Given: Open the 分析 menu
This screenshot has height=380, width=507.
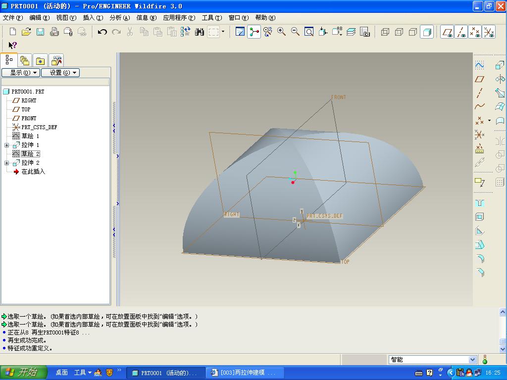Looking at the screenshot, I should coord(120,18).
